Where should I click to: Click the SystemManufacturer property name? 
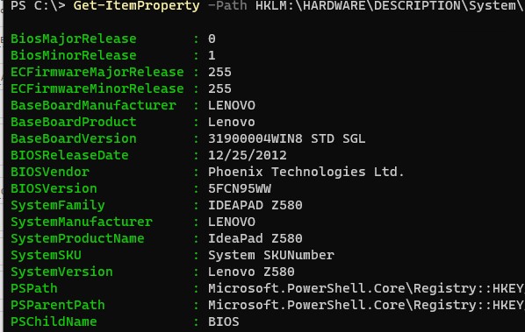pyautogui.click(x=82, y=222)
